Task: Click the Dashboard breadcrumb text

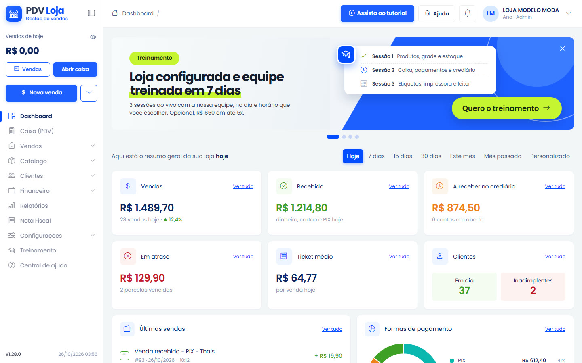Action: (138, 13)
